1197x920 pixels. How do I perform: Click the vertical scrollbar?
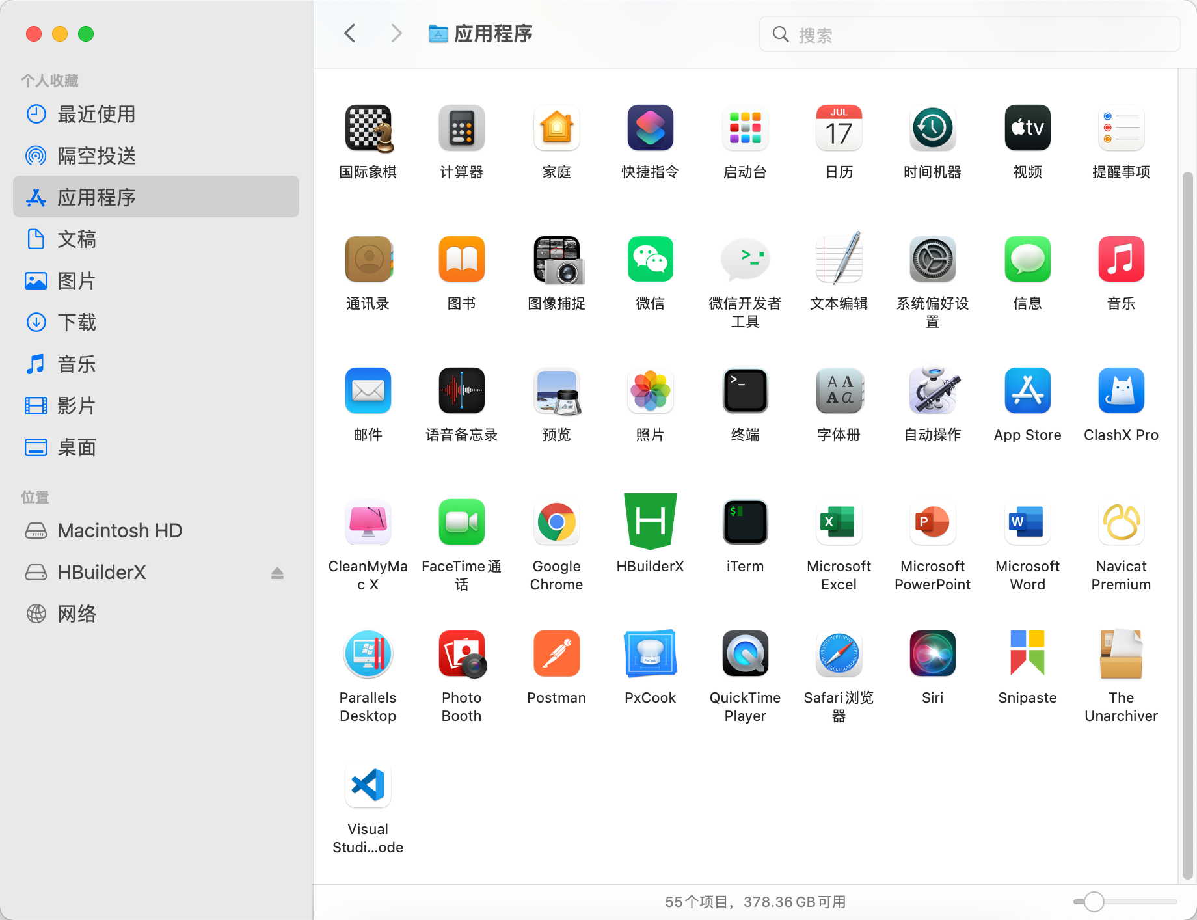pos(1188,526)
